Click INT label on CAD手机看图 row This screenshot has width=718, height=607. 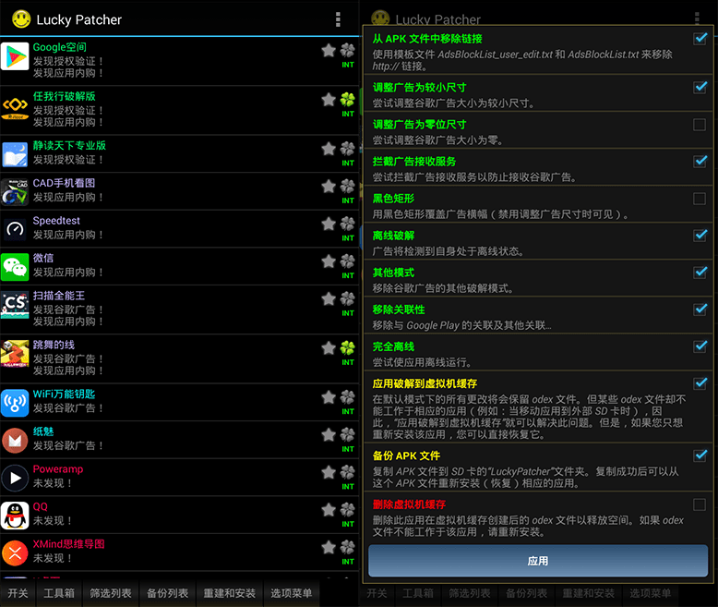(348, 200)
